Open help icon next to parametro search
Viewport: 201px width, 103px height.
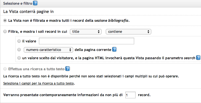(198, 58)
